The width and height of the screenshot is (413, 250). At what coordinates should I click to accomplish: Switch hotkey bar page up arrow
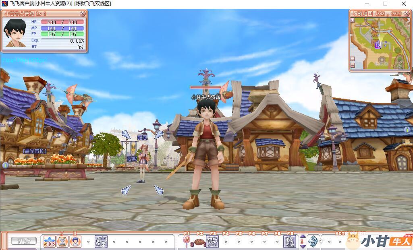point(303,237)
